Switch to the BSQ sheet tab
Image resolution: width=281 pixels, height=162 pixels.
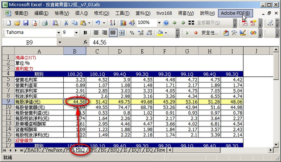click(x=115, y=150)
